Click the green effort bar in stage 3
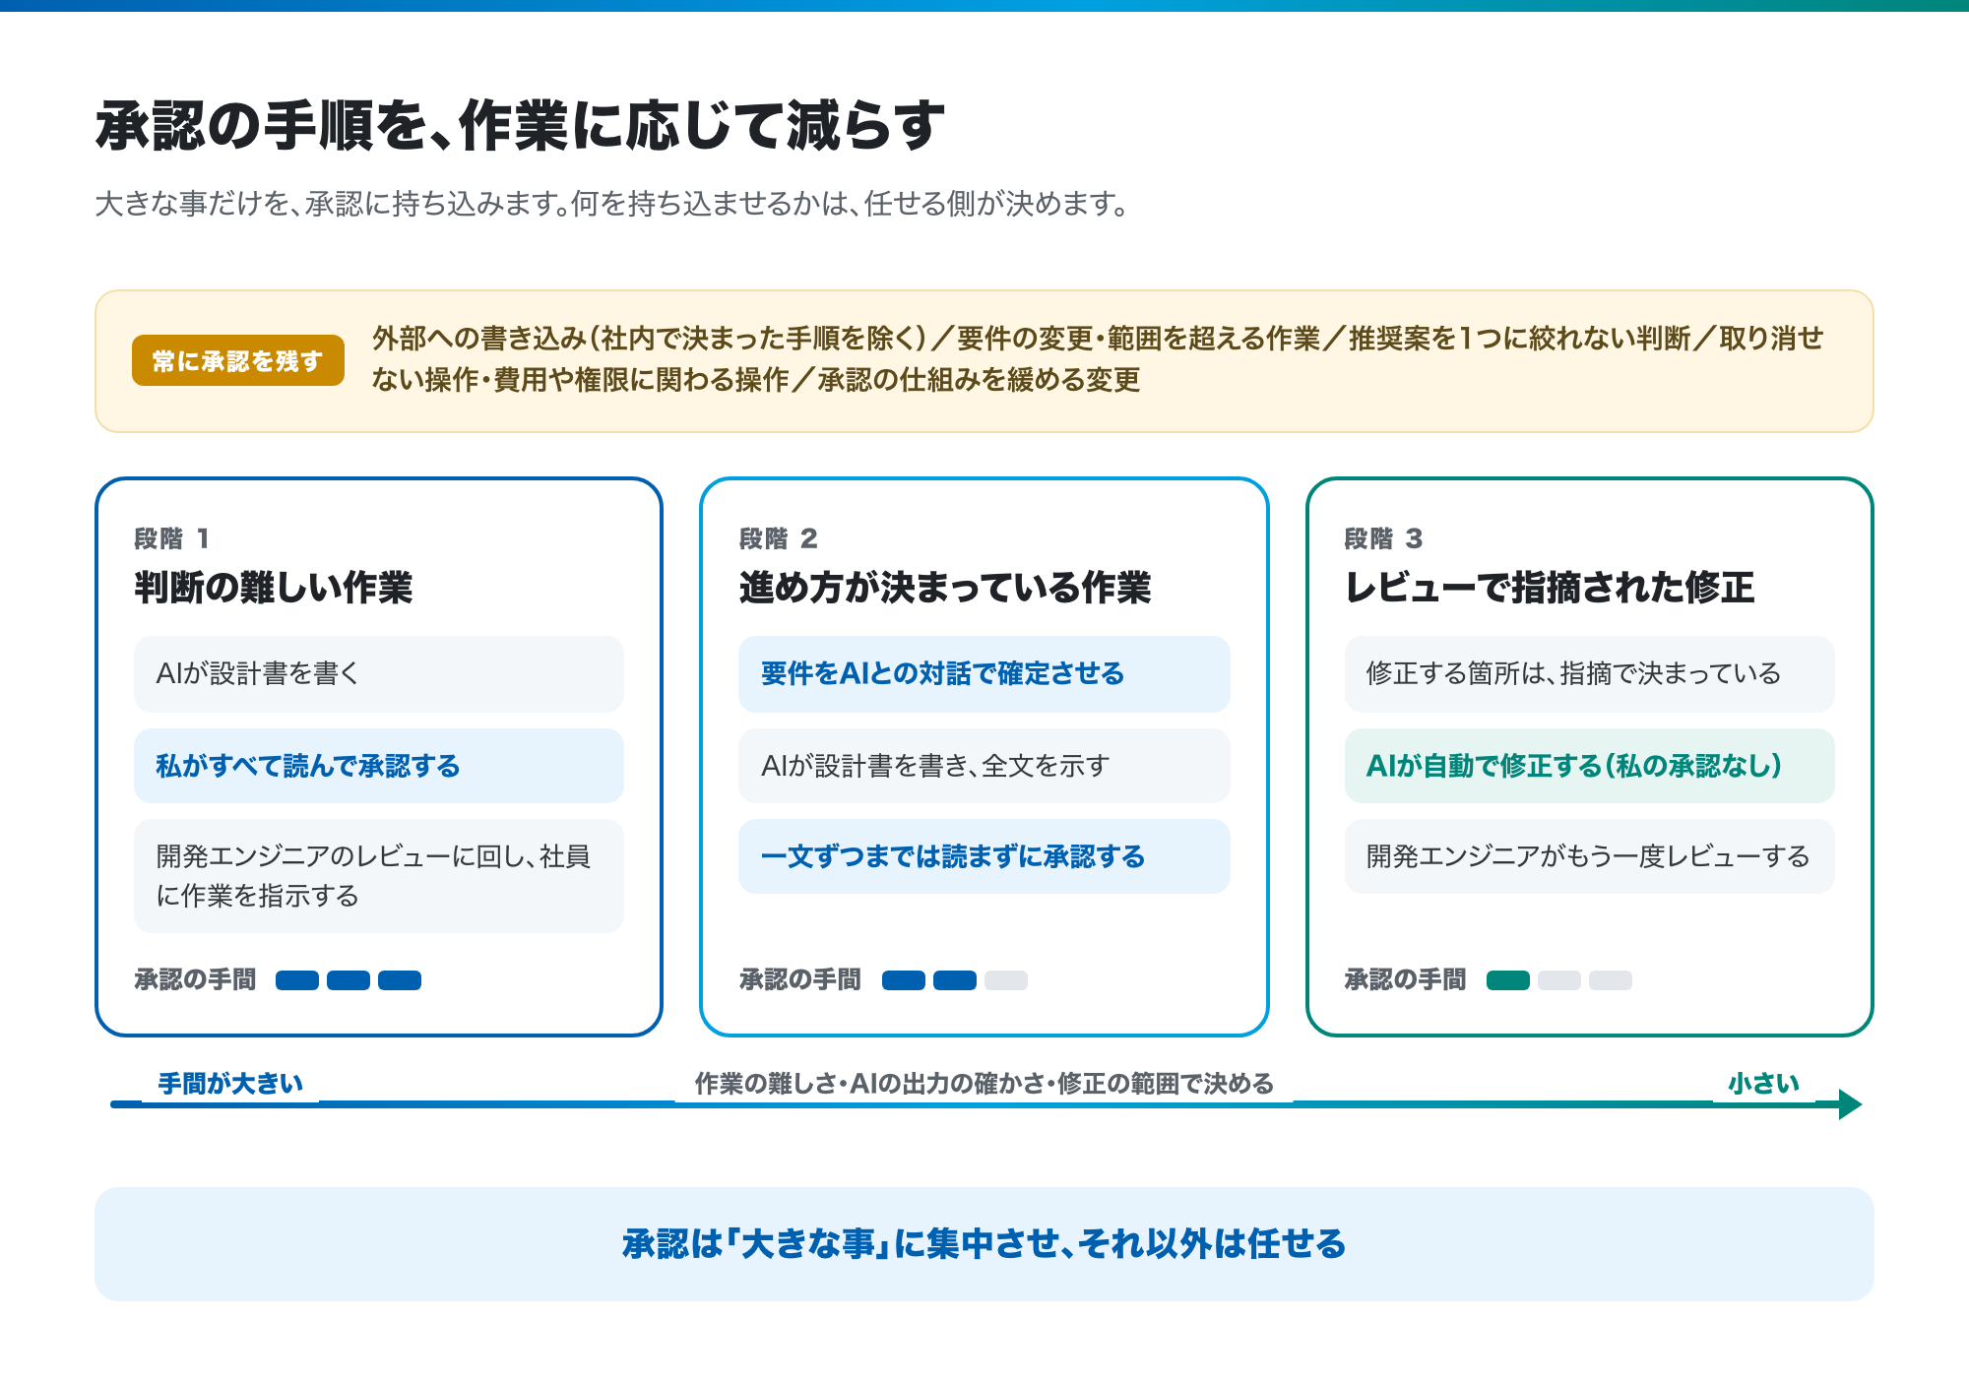Viewport: 1969px width, 1382px height. point(1508,980)
